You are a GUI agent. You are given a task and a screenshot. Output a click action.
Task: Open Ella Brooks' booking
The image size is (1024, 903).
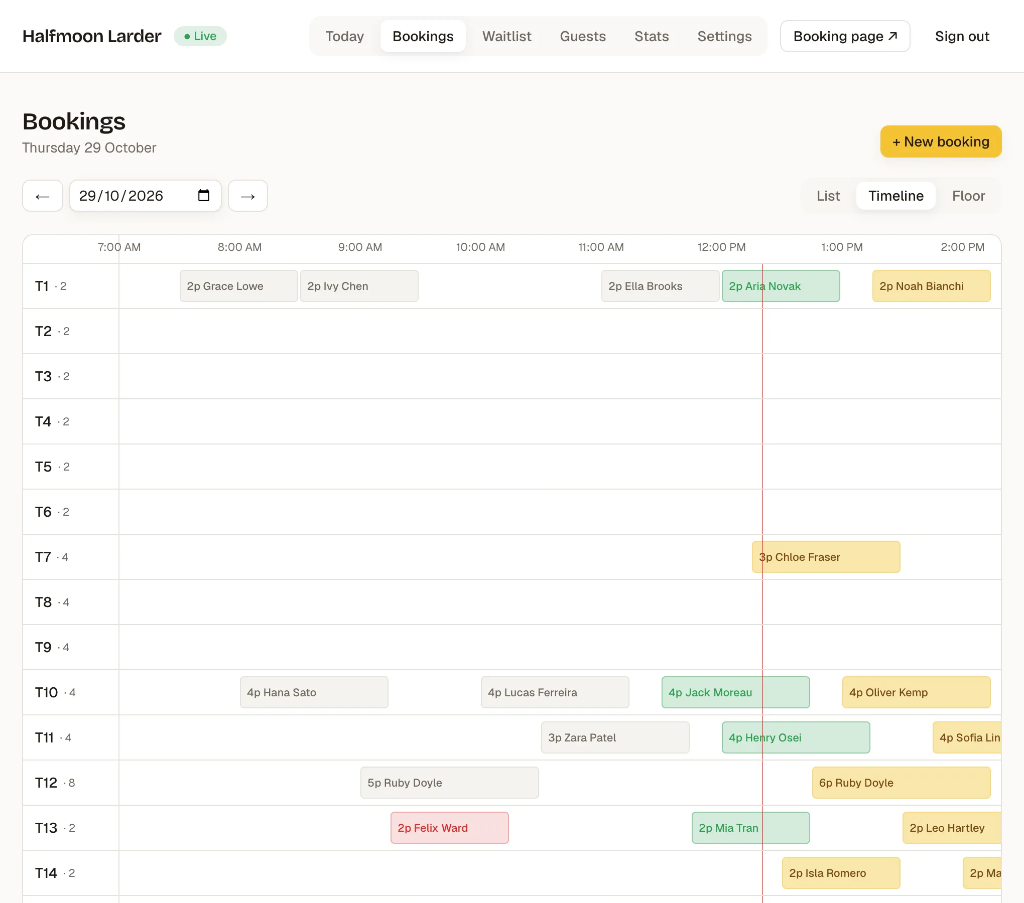(661, 286)
